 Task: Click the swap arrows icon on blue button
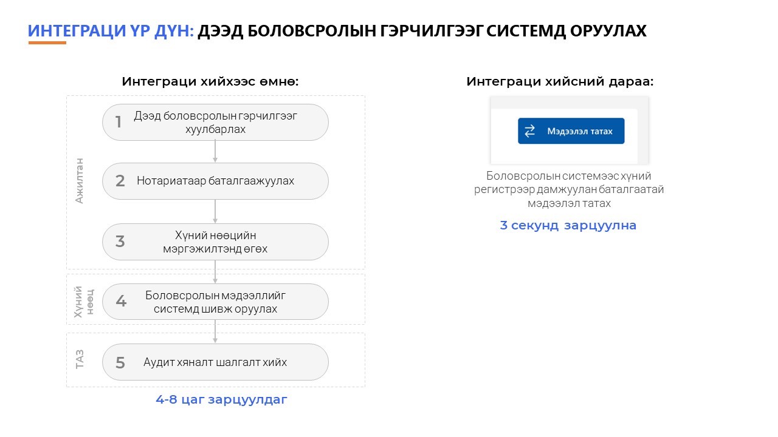point(529,131)
